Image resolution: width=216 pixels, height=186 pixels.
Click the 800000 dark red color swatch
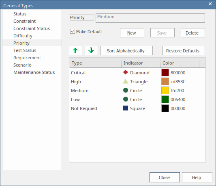click(165, 73)
